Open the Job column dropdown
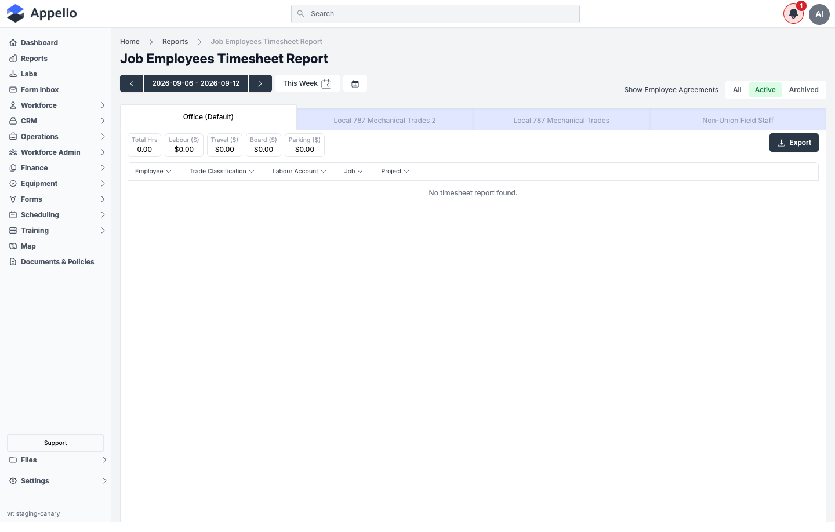The image size is (835, 532). click(353, 172)
